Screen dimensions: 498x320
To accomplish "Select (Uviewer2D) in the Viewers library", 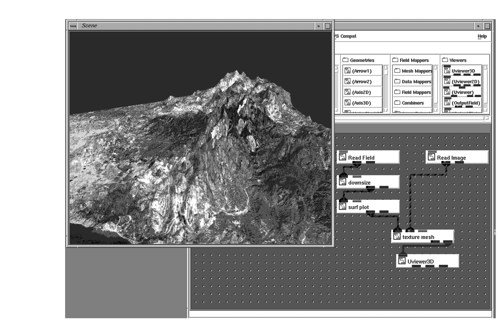I will pos(447,81).
